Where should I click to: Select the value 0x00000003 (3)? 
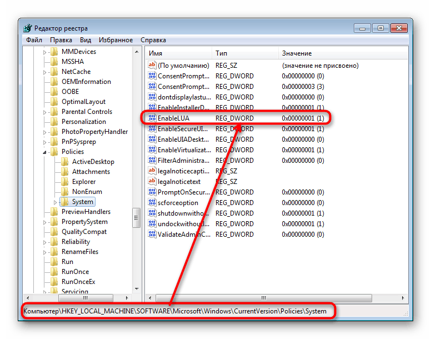pos(303,87)
